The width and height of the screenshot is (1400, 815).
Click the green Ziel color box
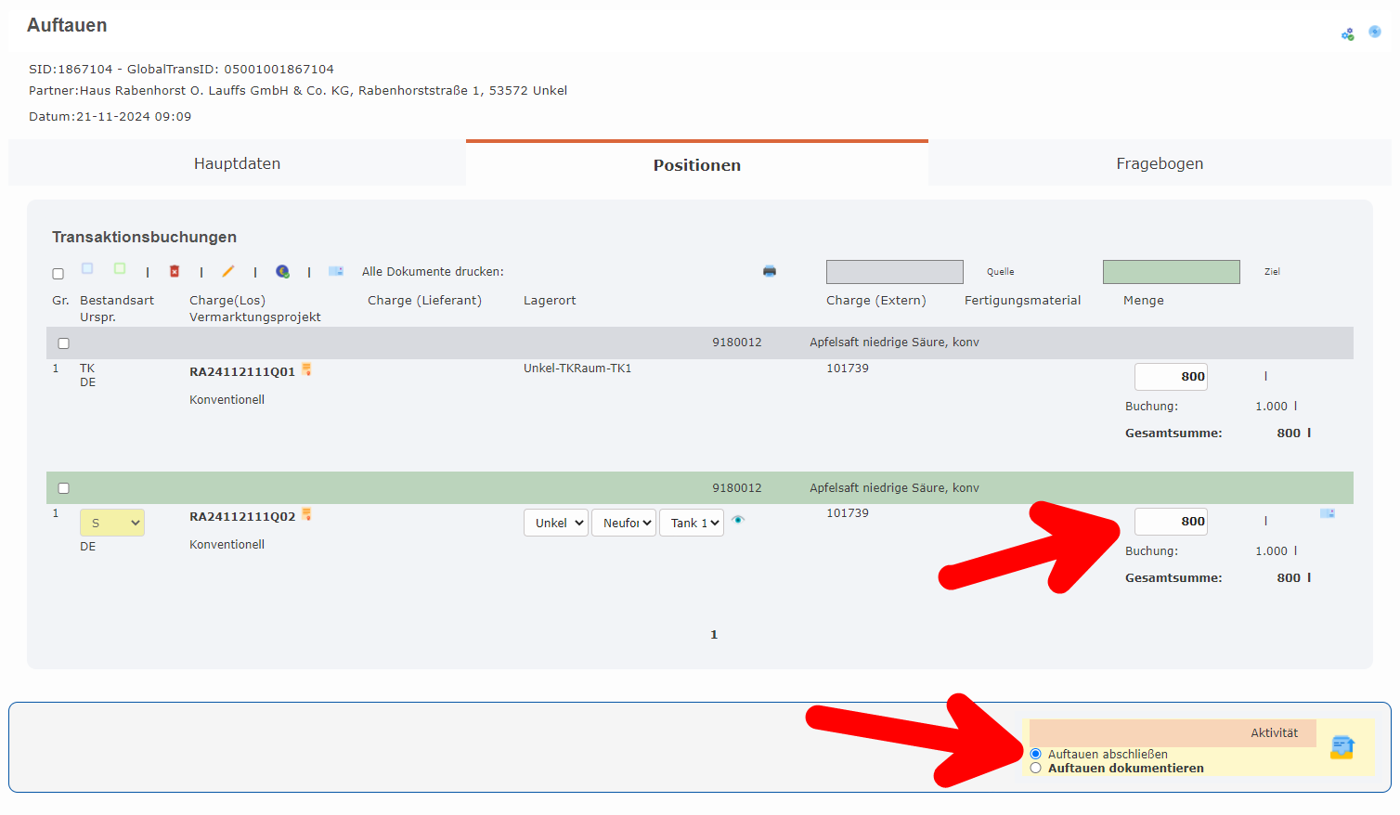[1171, 272]
